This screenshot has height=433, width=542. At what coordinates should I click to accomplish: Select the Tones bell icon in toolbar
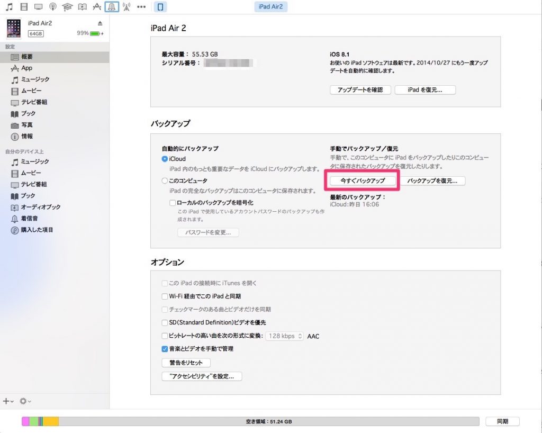point(112,6)
